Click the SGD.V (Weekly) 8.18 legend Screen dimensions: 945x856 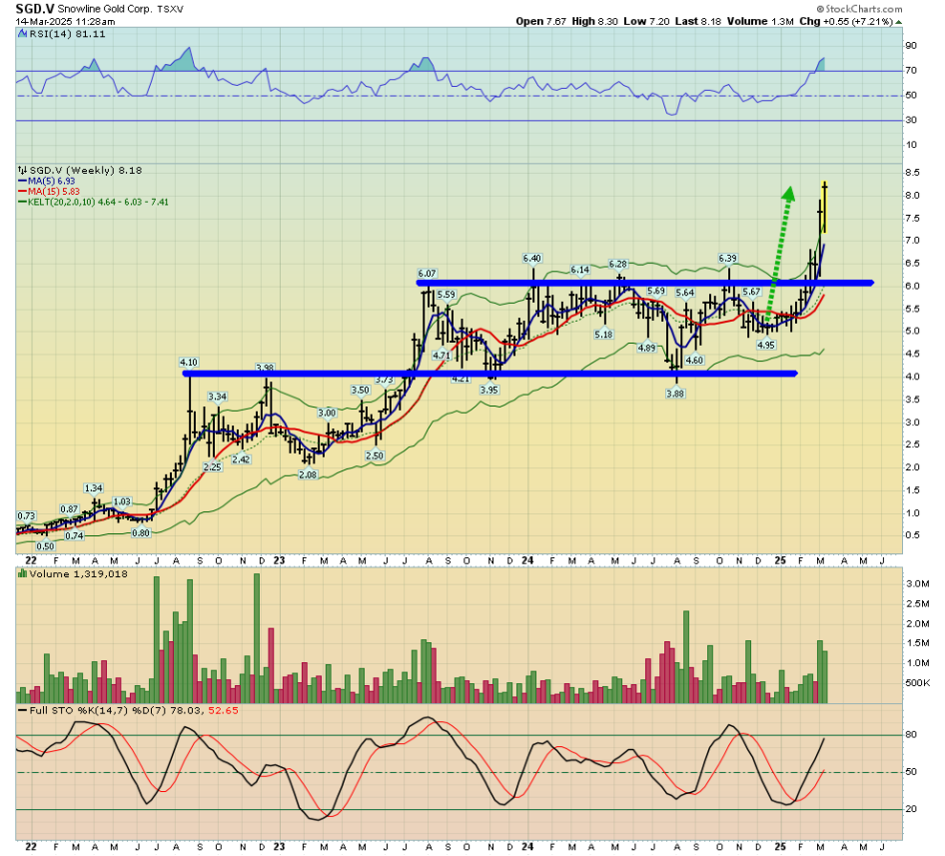pos(86,171)
